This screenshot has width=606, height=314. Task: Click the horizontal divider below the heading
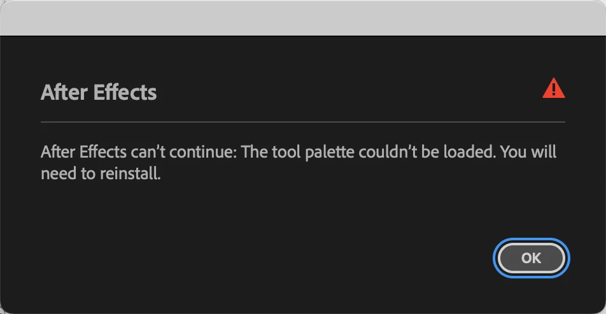(x=303, y=122)
